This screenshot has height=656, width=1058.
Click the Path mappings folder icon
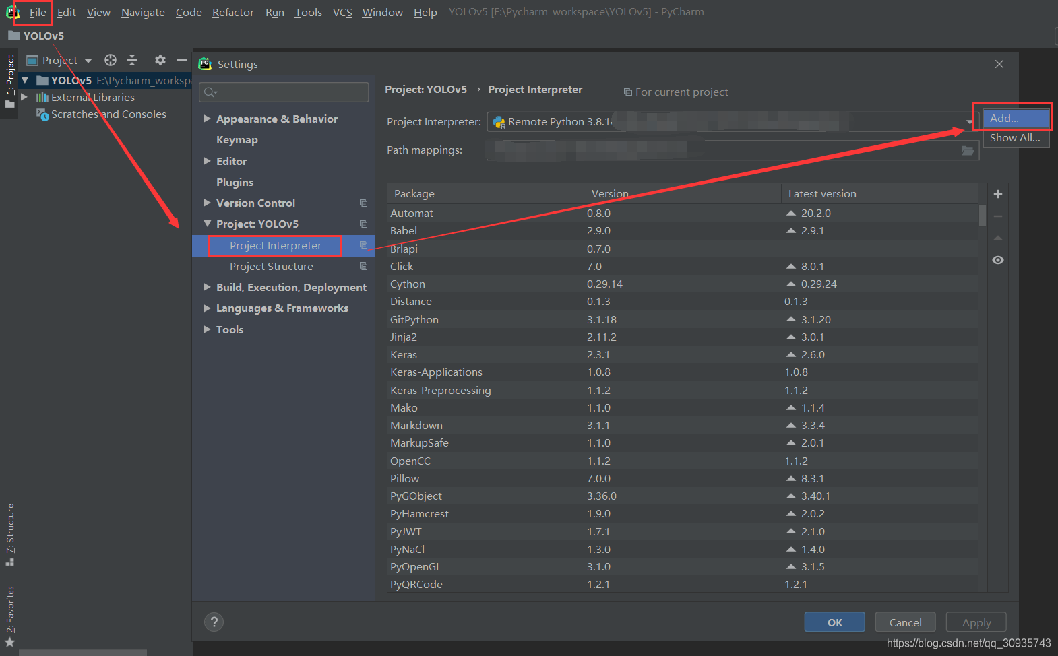[968, 151]
